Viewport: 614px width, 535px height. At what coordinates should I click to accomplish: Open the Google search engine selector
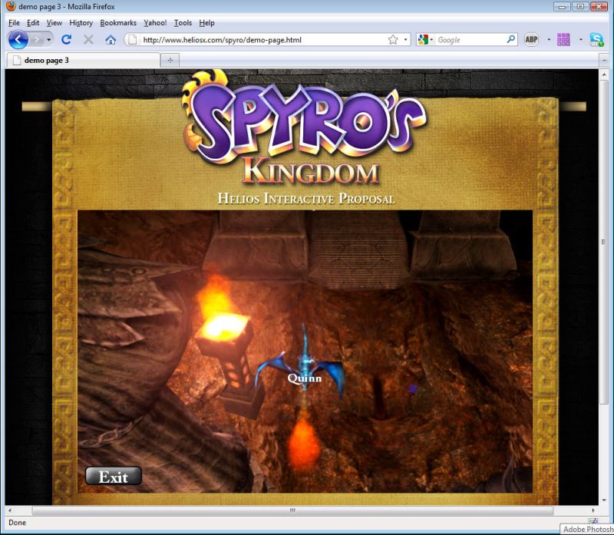click(x=425, y=40)
